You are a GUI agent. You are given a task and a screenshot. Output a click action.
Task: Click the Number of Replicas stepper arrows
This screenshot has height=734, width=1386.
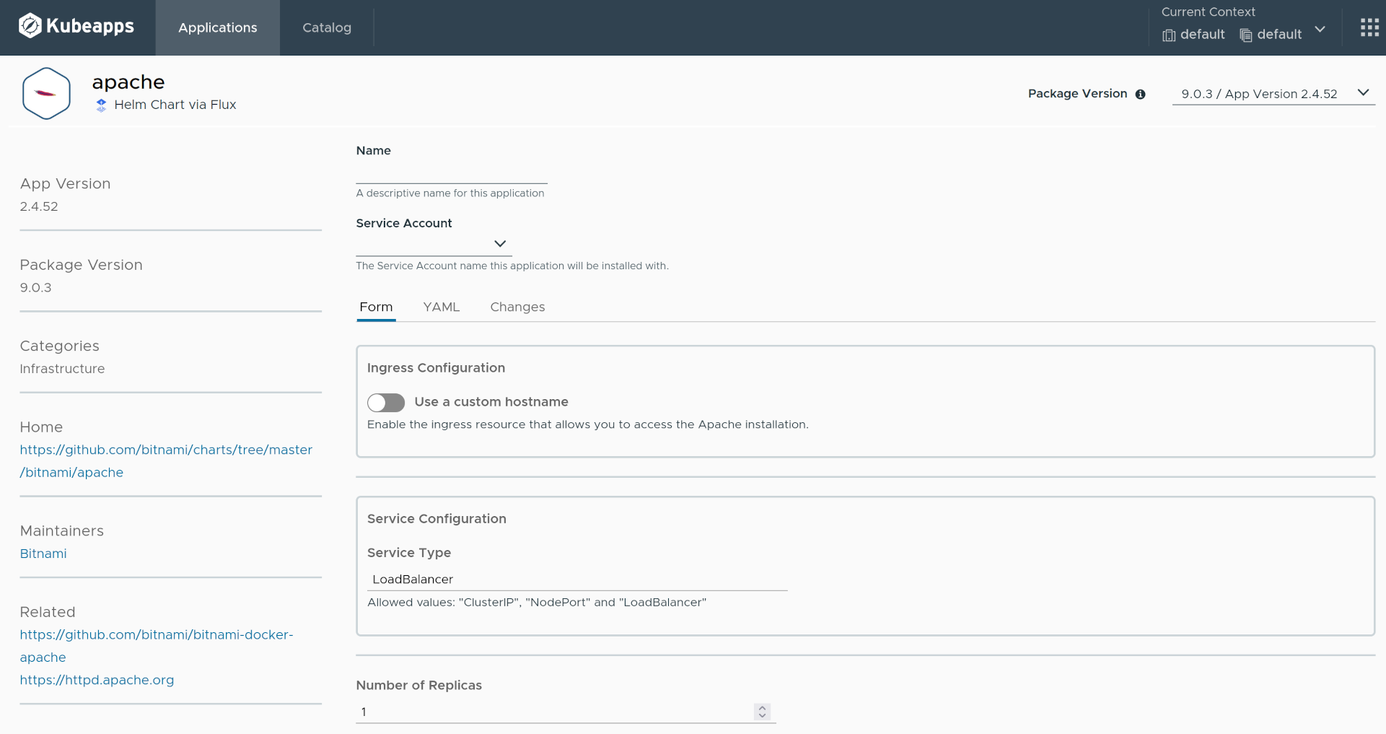[x=762, y=712]
